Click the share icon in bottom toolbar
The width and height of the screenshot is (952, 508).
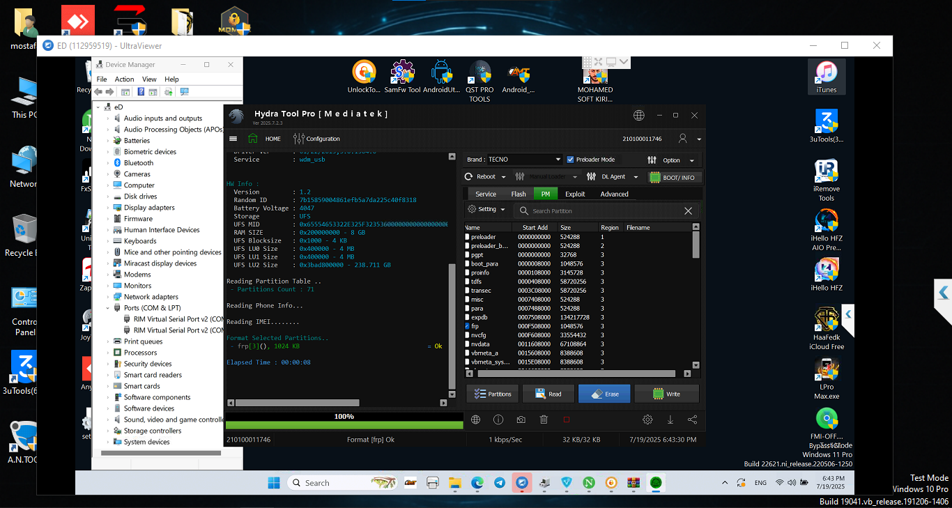[x=692, y=420]
